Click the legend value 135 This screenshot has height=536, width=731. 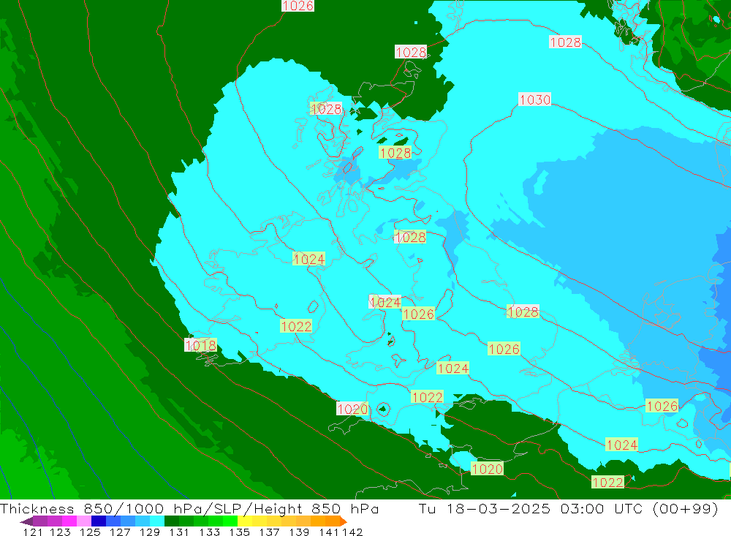(239, 532)
